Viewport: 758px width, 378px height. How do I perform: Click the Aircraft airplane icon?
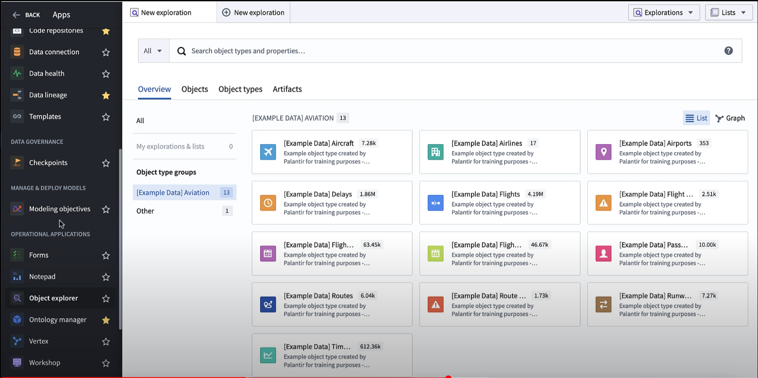[268, 152]
